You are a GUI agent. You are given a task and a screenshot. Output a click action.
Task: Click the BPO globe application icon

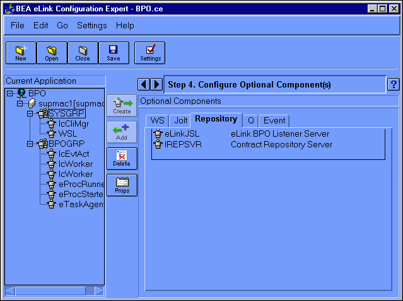point(21,93)
